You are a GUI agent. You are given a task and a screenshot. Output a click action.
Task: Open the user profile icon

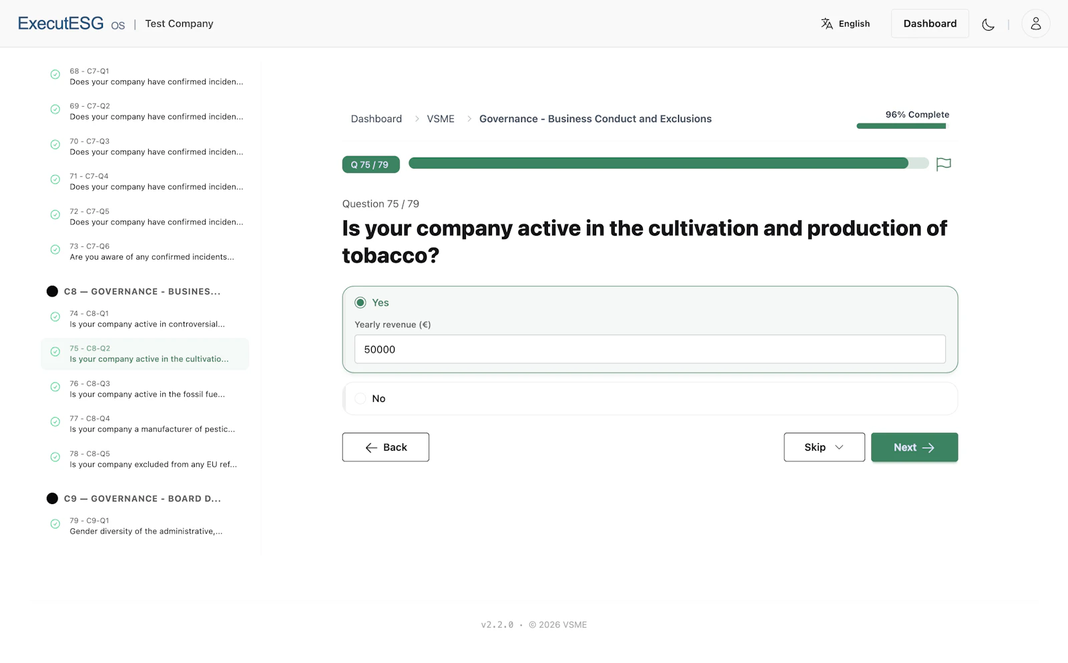(1035, 23)
